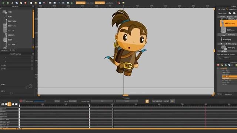Jump to the first frame of the animation
Viewport: 237px width, 133px height.
[x=3, y=104]
